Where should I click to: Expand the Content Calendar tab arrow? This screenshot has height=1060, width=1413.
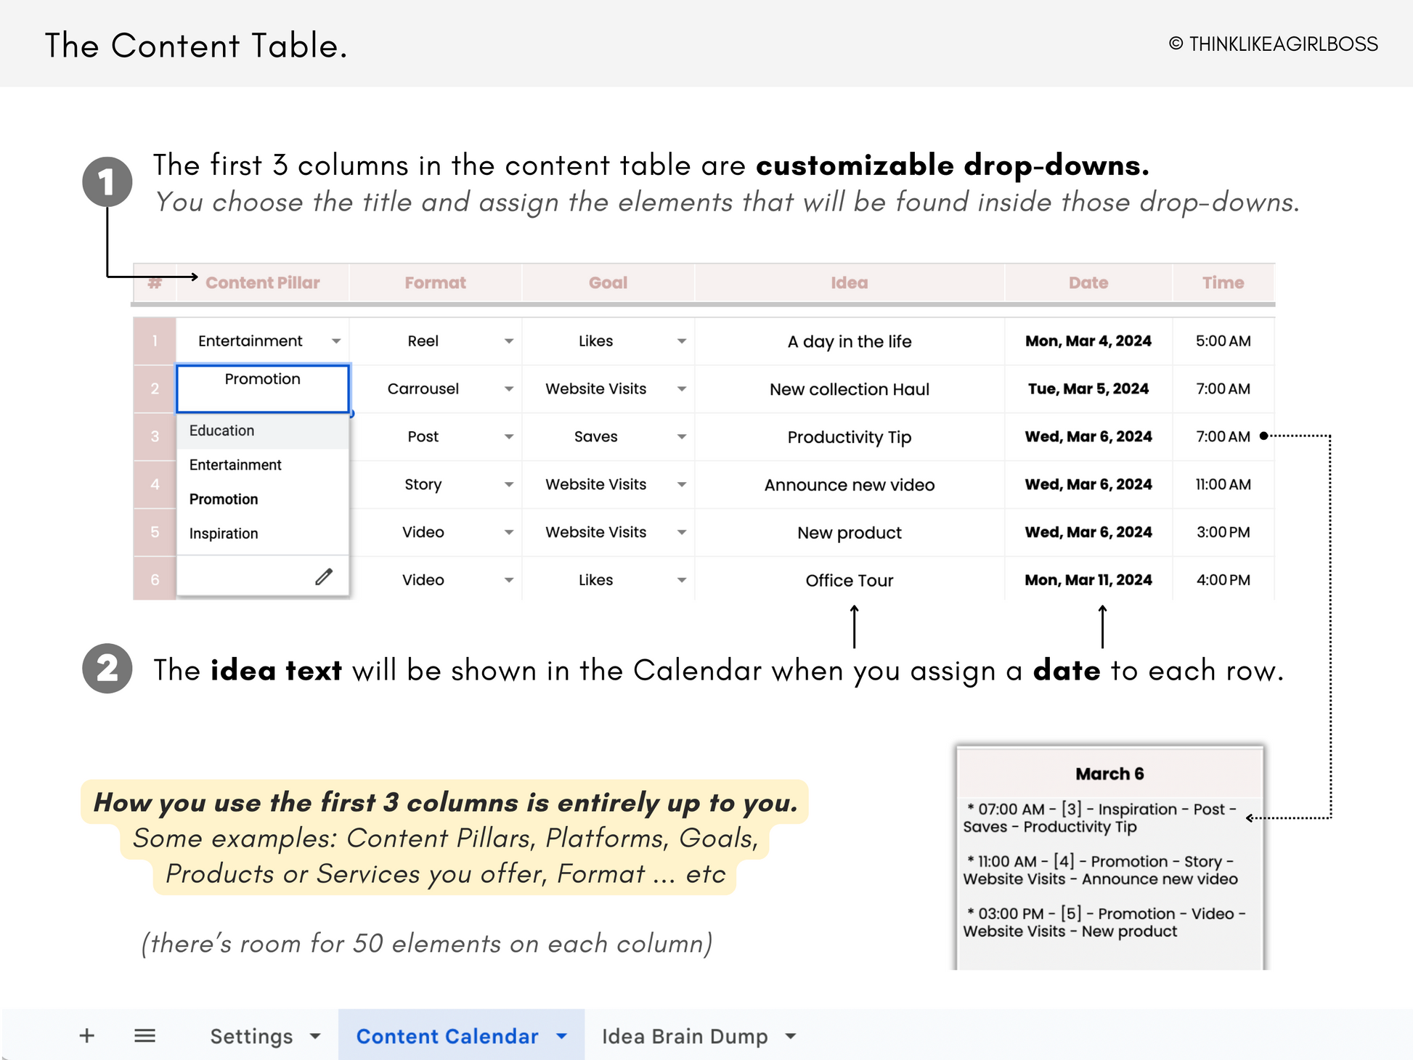tap(561, 1036)
